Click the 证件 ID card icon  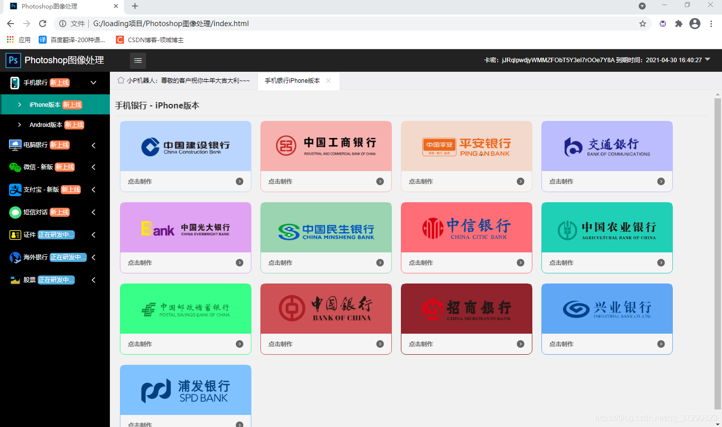(x=15, y=235)
